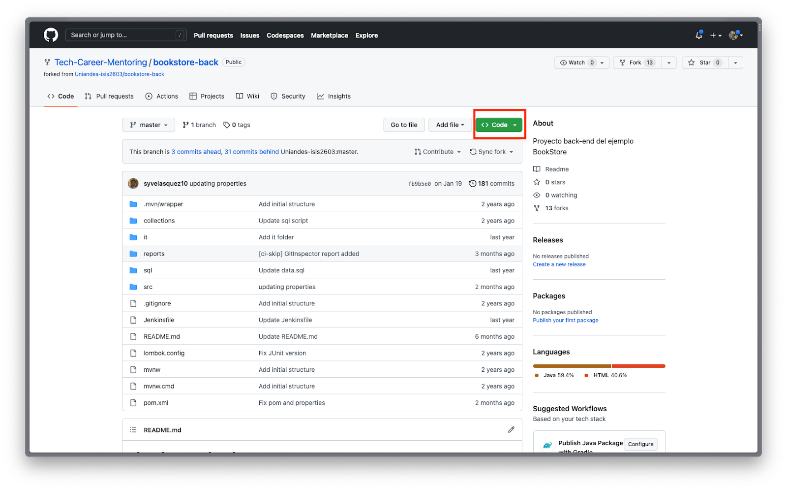Click the Fork button

(x=637, y=63)
